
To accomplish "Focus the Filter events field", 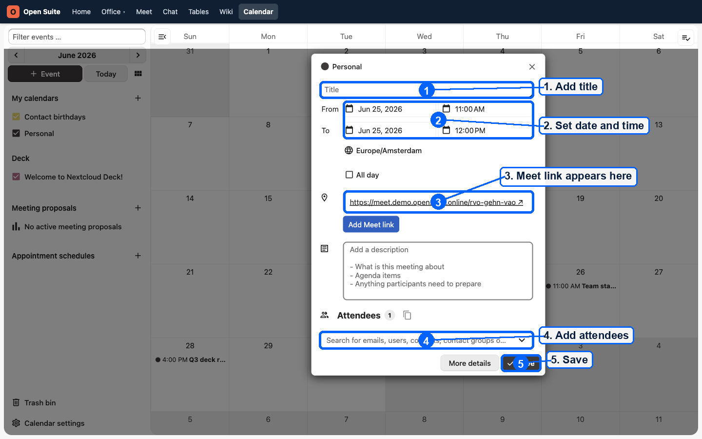I will tap(77, 37).
